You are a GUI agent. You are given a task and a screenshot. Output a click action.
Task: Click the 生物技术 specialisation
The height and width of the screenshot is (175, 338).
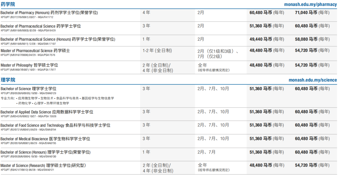[x=46, y=98]
